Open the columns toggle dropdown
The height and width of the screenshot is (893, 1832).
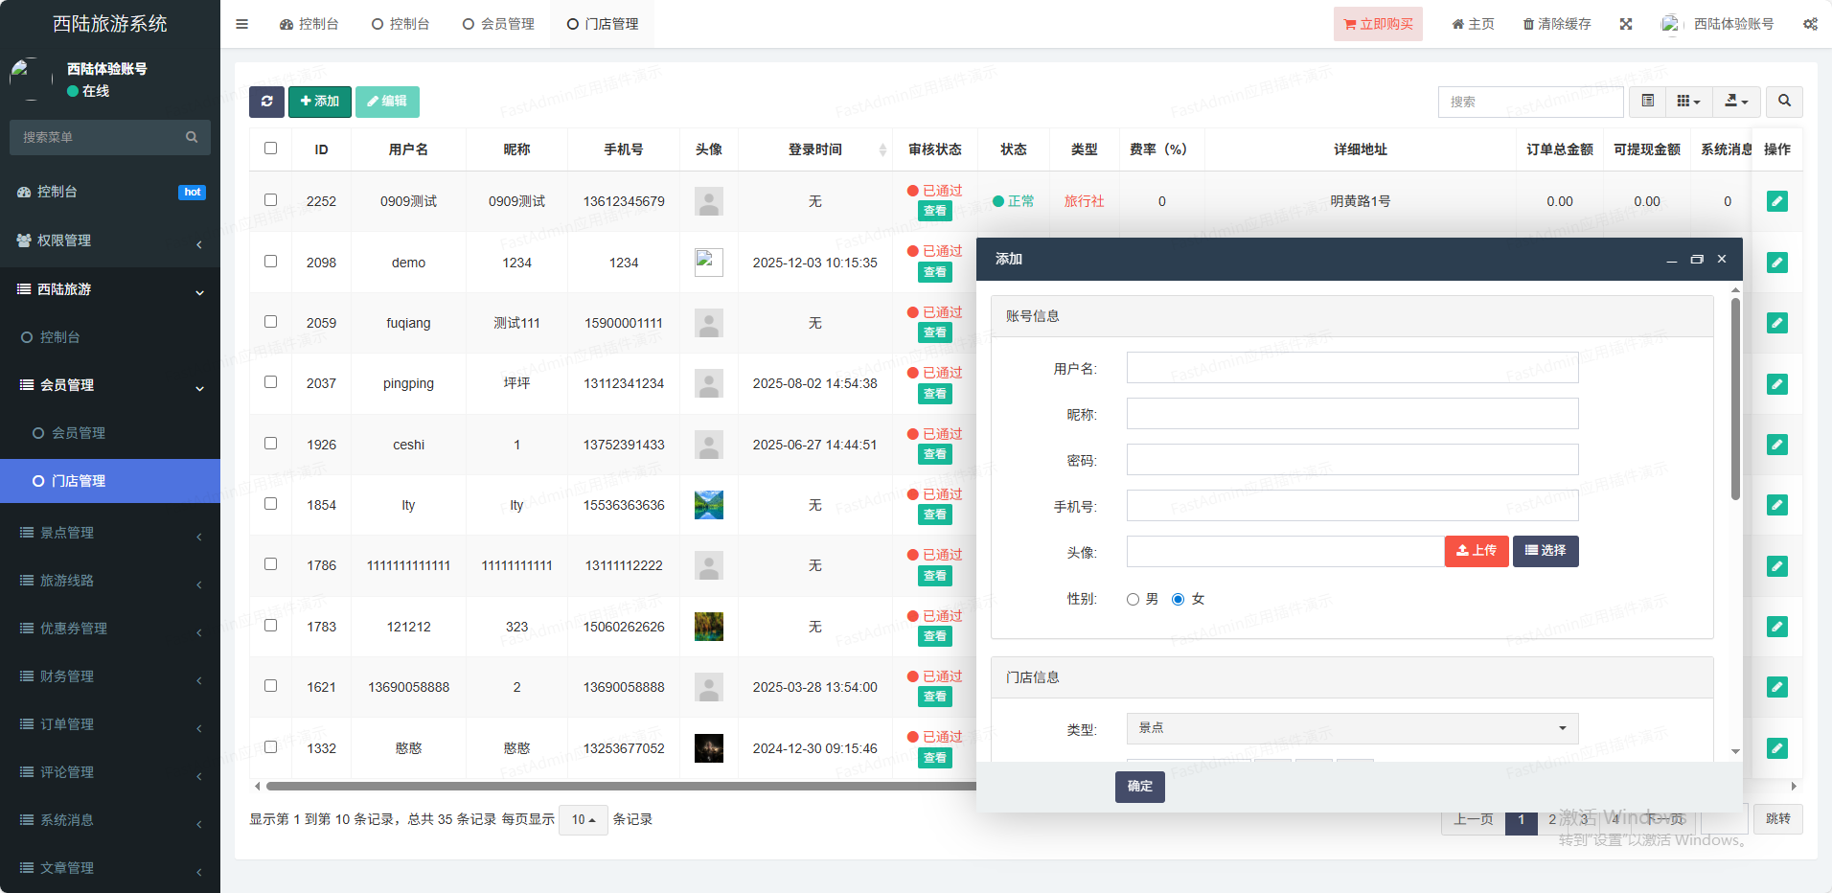pyautogui.click(x=1688, y=102)
